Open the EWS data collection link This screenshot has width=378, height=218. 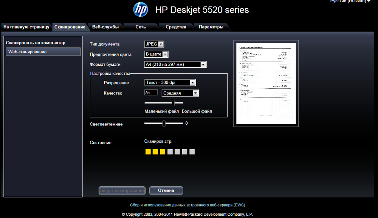187,205
